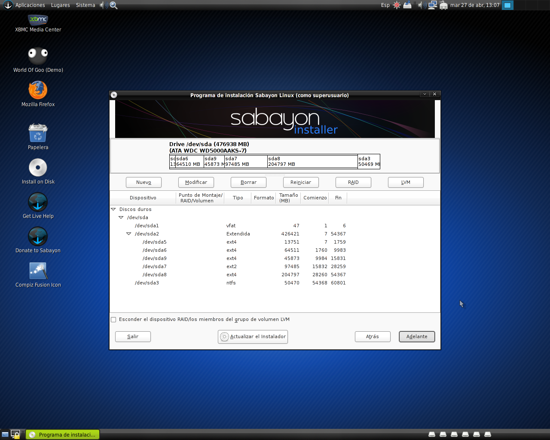Click the Esp keyboard layout indicator
The width and height of the screenshot is (550, 440).
385,5
